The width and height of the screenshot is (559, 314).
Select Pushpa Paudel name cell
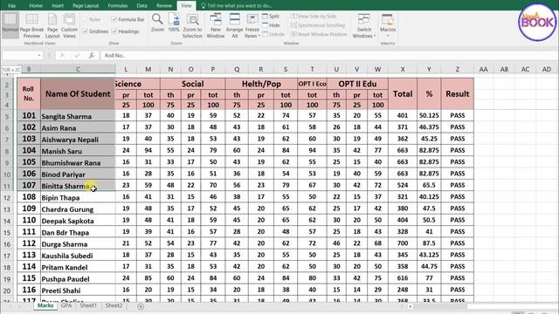(x=78, y=279)
